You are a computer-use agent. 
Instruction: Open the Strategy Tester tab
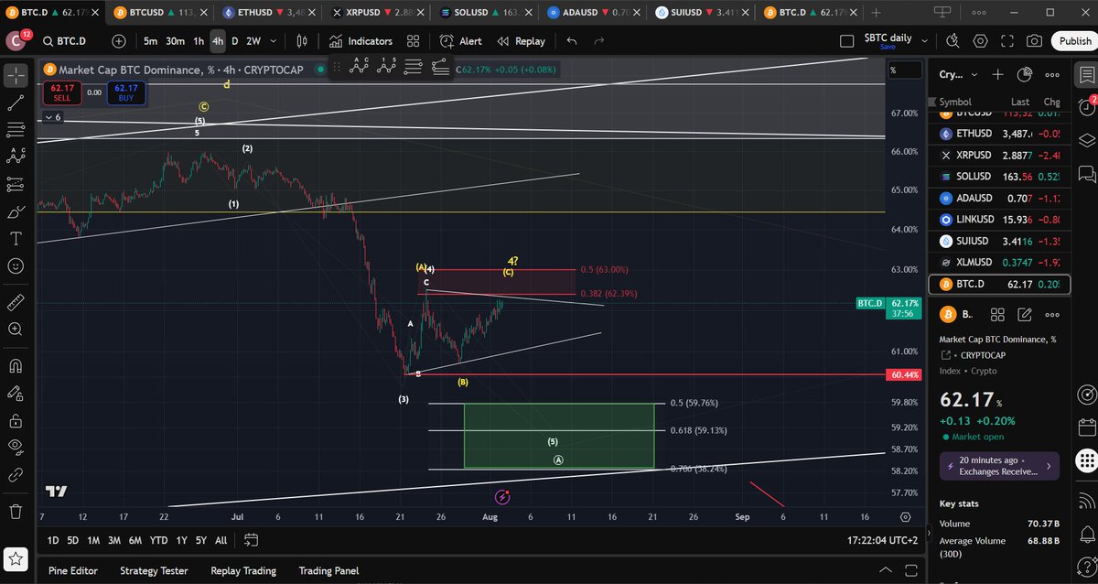pyautogui.click(x=154, y=570)
